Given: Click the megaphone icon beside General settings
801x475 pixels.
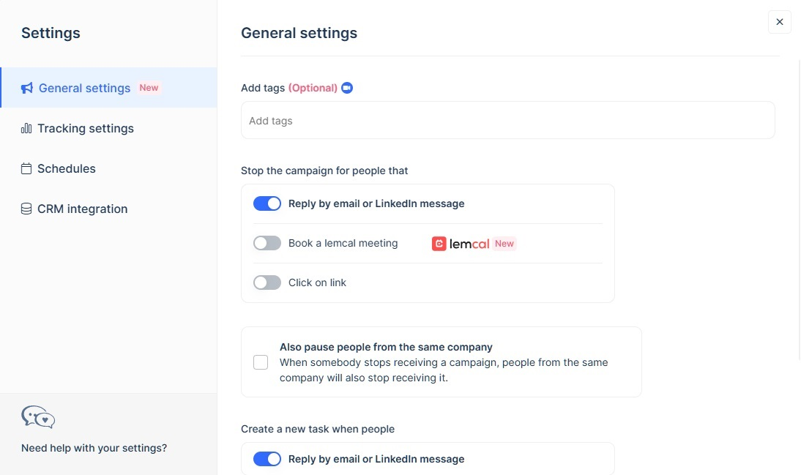Looking at the screenshot, I should [26, 87].
